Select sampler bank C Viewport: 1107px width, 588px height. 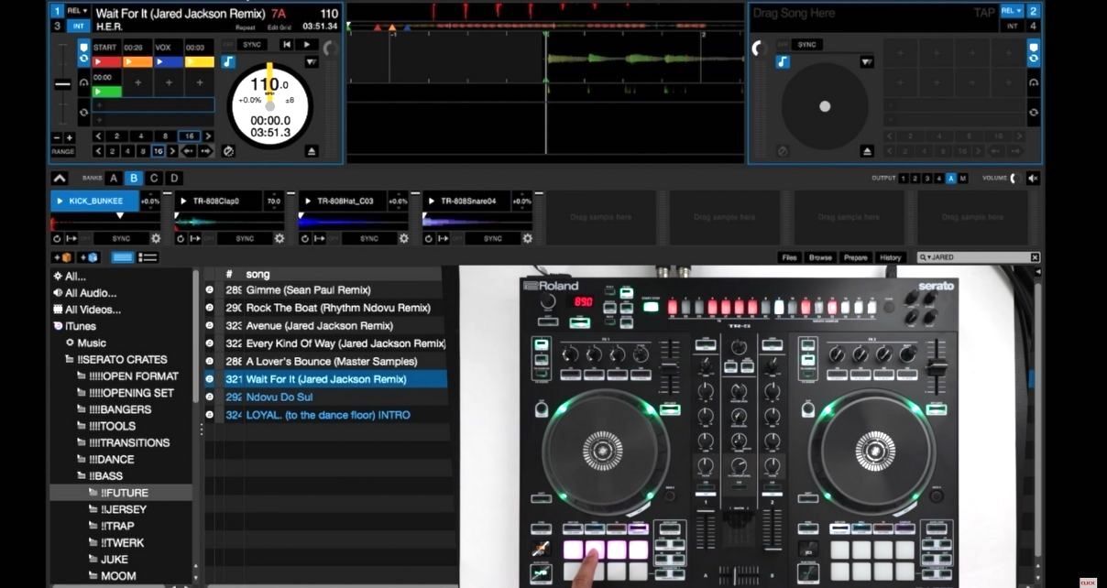(x=154, y=179)
